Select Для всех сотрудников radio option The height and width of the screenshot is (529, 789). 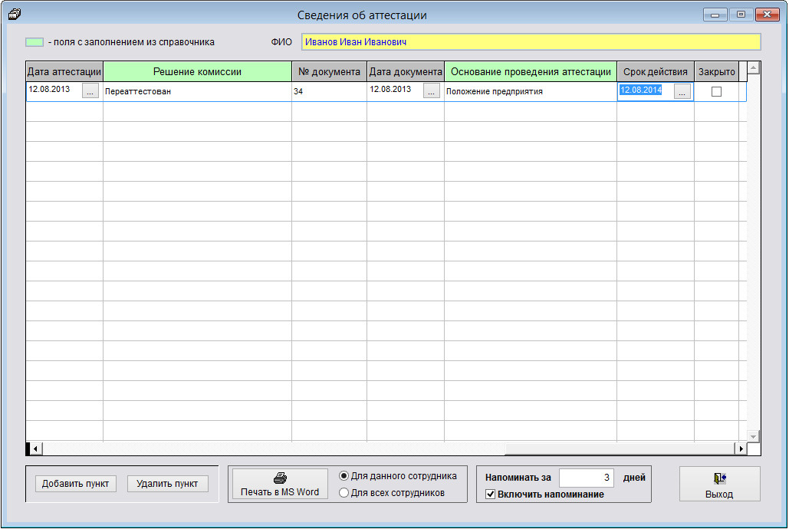point(344,493)
